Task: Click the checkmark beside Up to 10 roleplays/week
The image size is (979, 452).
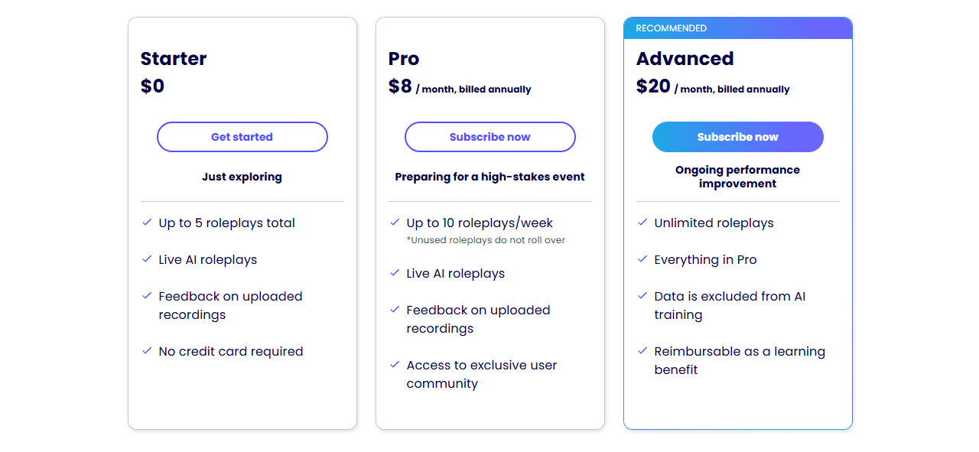Action: pyautogui.click(x=395, y=223)
